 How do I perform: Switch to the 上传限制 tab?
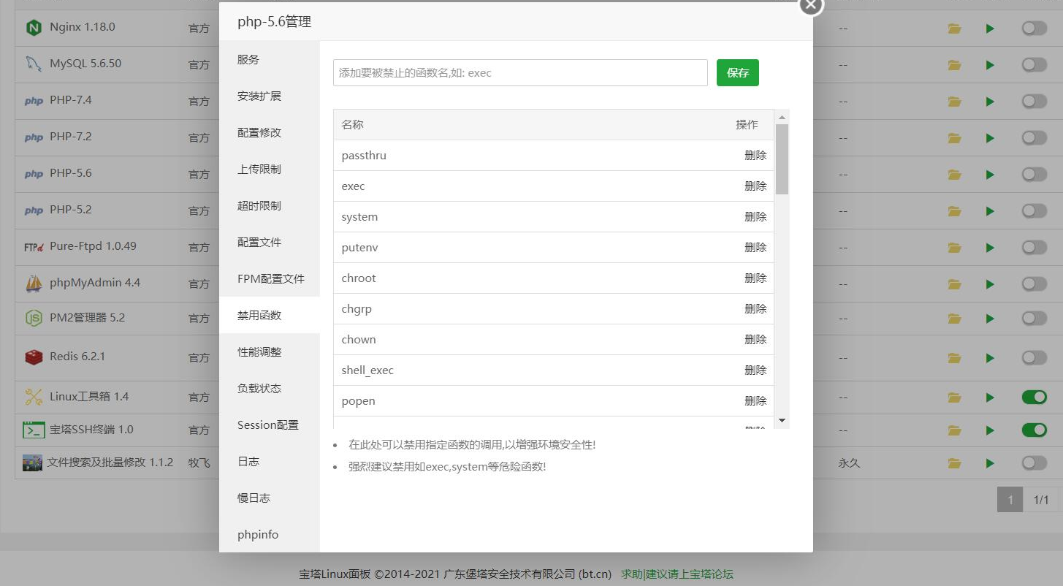pyautogui.click(x=270, y=169)
